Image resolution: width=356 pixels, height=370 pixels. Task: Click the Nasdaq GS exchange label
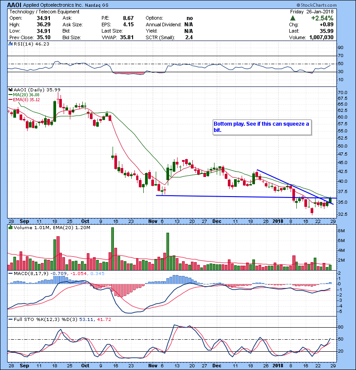[x=97, y=5]
